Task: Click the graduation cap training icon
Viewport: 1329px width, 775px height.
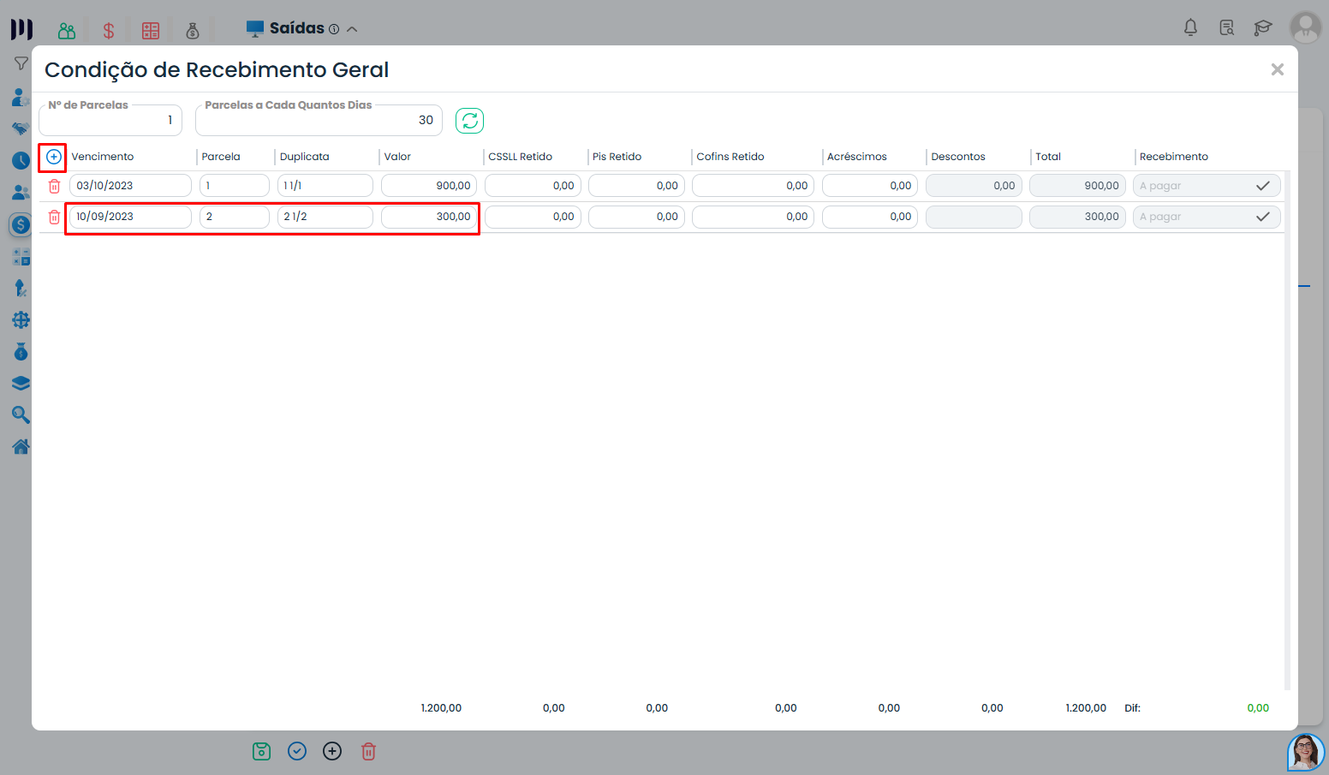Action: coord(1262,27)
